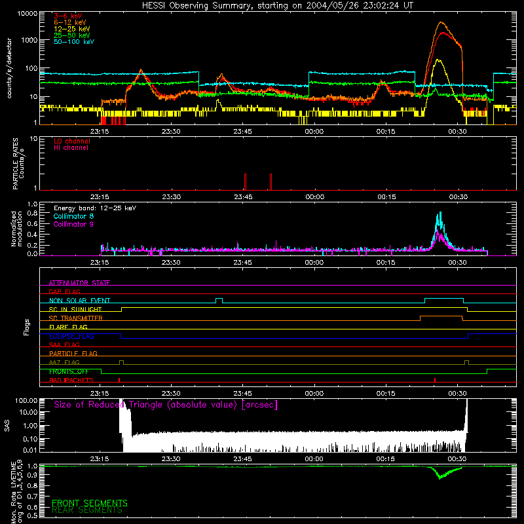Click the 23:15 time label under the count rate plot

pyautogui.click(x=100, y=132)
